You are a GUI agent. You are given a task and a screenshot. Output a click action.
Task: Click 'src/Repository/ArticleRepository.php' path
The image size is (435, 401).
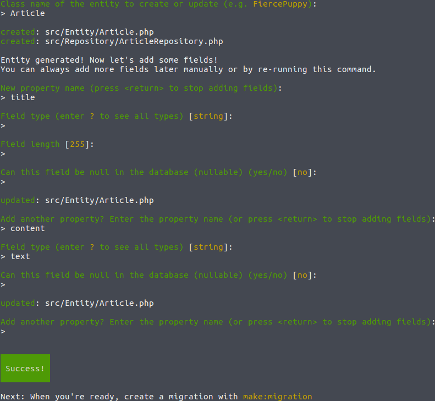point(134,42)
